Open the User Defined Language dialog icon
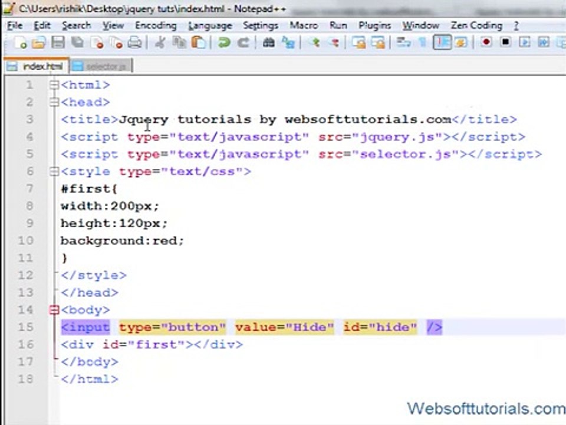566x425 pixels. [x=461, y=43]
